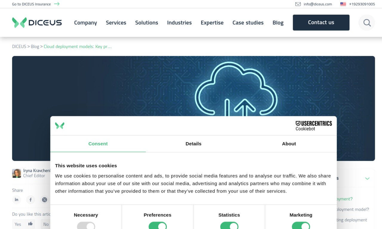Screen dimensions: 382x229
Task: Share article via LinkedIn icon
Action: tap(17, 200)
